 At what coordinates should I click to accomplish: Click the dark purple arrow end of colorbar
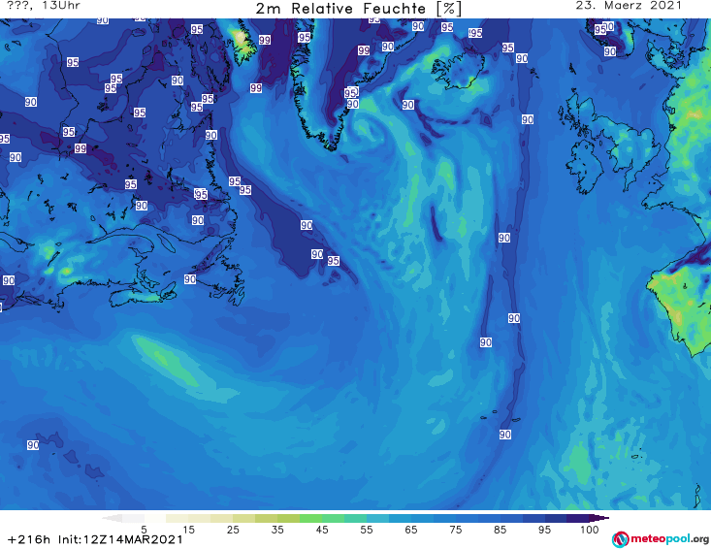(x=599, y=518)
